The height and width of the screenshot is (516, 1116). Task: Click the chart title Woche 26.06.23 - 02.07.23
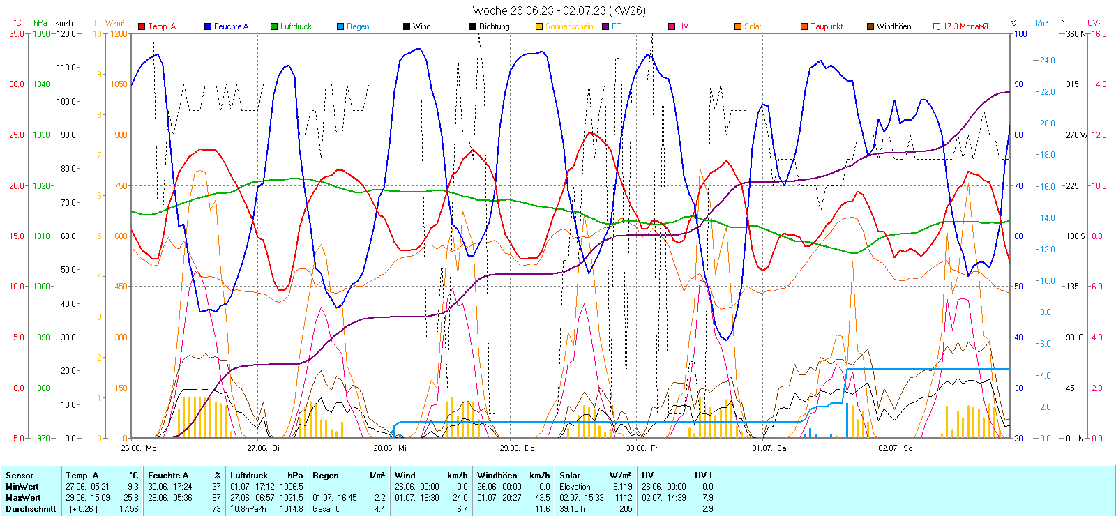[x=559, y=10]
